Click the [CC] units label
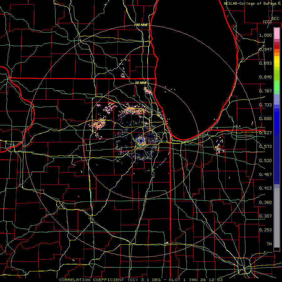The image size is (282, 282). 267,22
